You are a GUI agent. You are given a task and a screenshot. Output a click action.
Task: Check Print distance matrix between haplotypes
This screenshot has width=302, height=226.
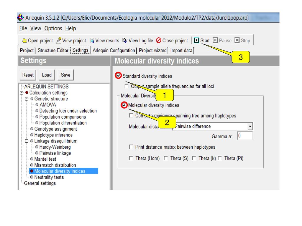(131, 147)
